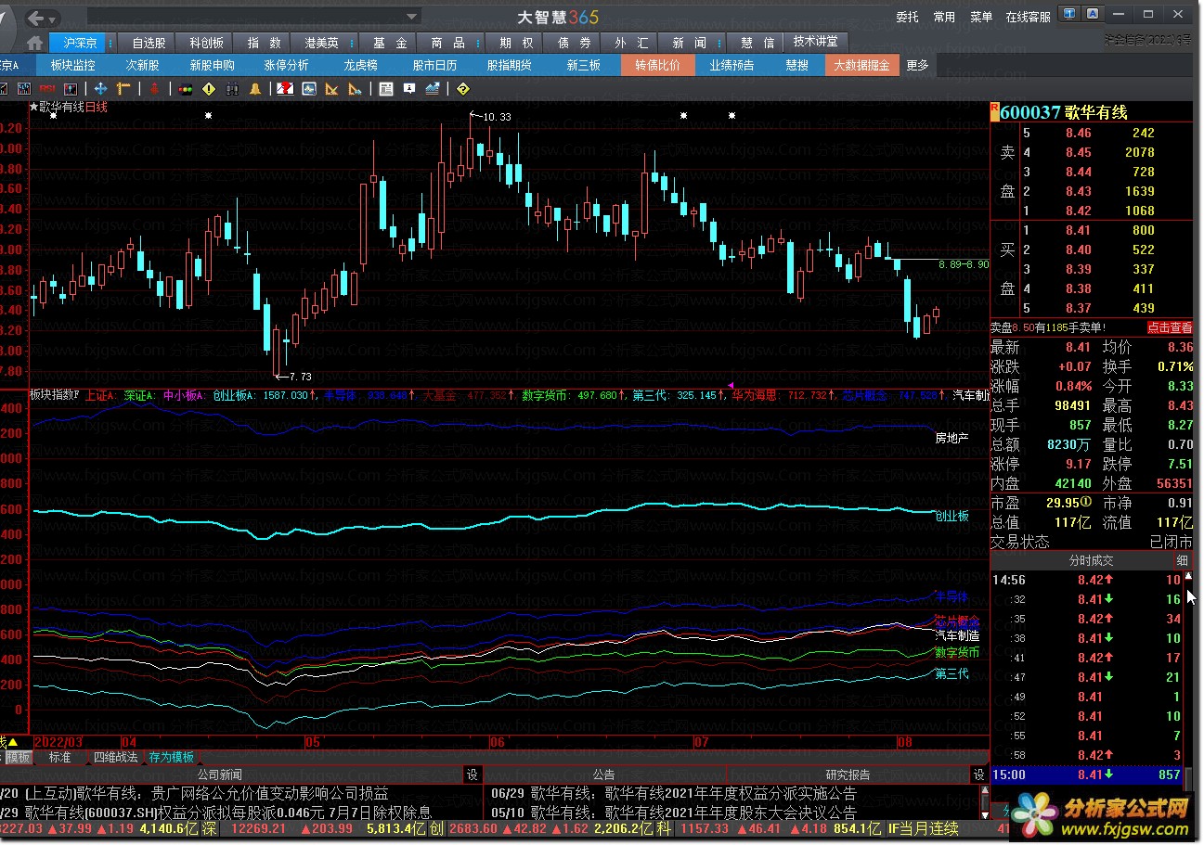Click the rising trend chart icon
The image size is (1204, 845).
pyautogui.click(x=432, y=89)
